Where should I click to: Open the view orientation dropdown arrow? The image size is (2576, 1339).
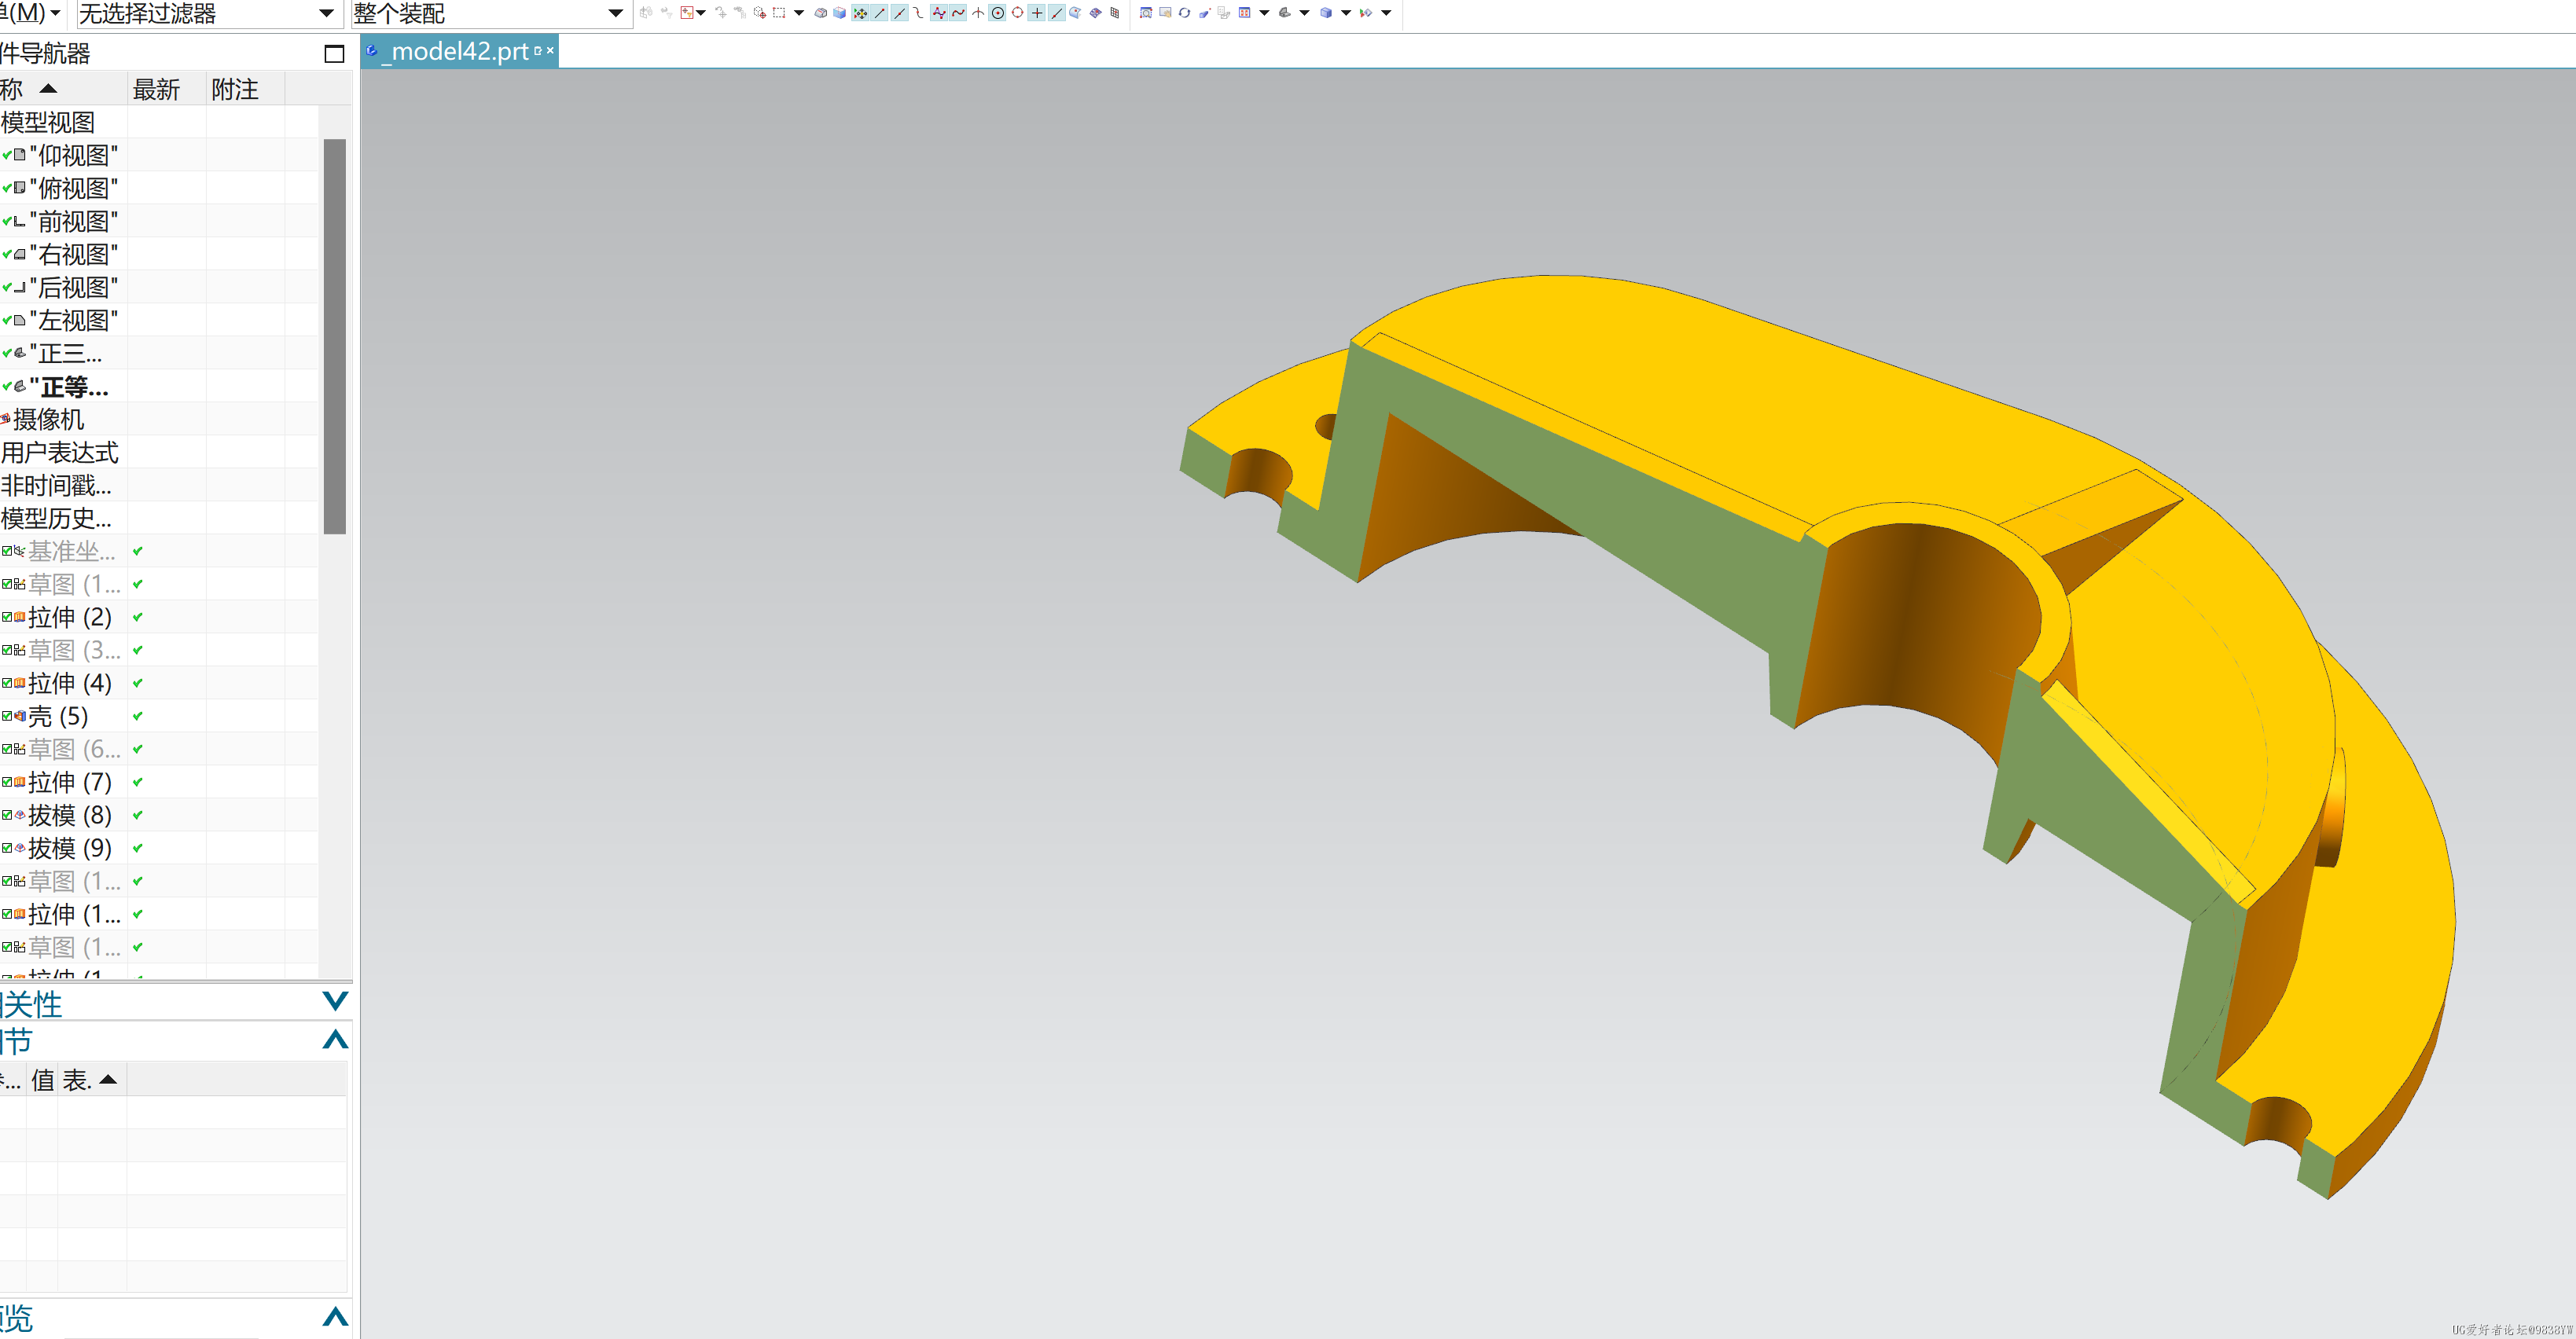1305,13
